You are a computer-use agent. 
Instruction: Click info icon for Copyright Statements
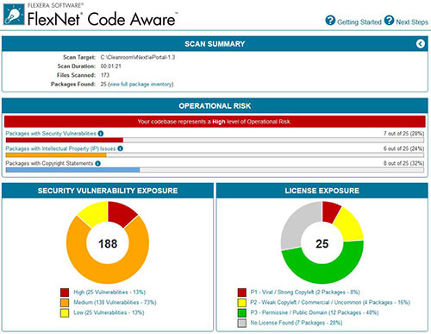[98, 163]
